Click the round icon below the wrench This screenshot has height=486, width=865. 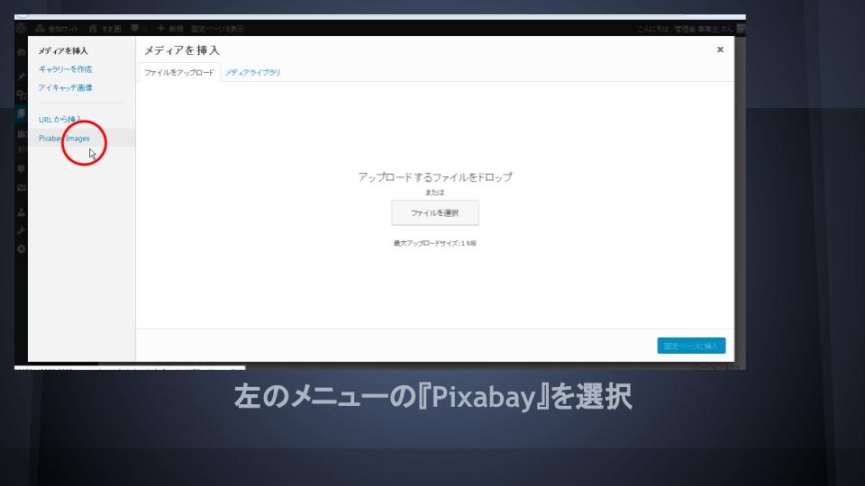click(21, 249)
